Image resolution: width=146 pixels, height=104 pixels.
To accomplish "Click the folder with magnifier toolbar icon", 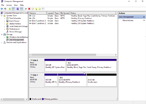I will 40,9.
